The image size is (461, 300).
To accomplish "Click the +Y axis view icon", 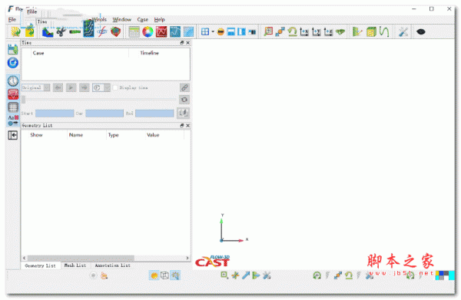I will (317, 31).
